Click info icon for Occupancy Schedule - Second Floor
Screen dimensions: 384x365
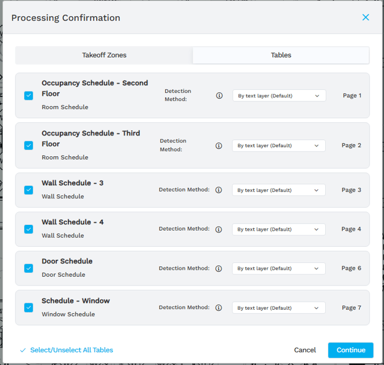[x=219, y=96]
